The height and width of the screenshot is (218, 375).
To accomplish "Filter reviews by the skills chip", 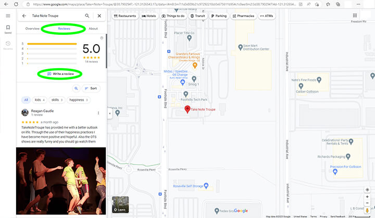I will pos(57,100).
